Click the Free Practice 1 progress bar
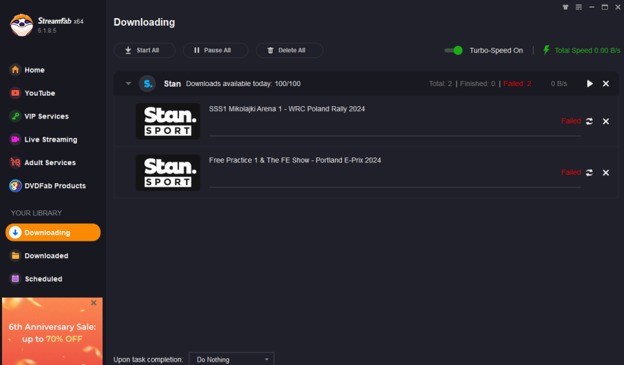Image resolution: width=624 pixels, height=365 pixels. click(395, 187)
